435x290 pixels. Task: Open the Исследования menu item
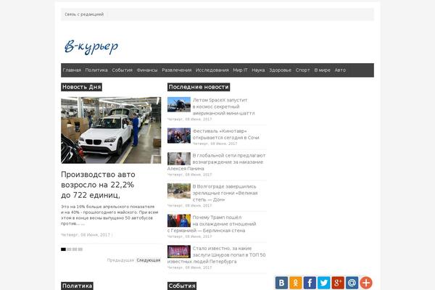click(x=212, y=70)
